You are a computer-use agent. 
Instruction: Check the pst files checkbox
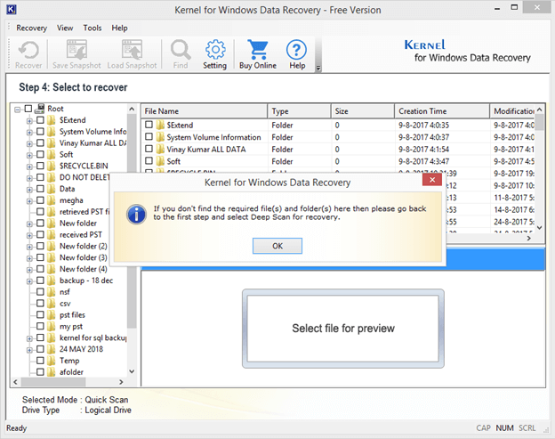[x=40, y=314]
